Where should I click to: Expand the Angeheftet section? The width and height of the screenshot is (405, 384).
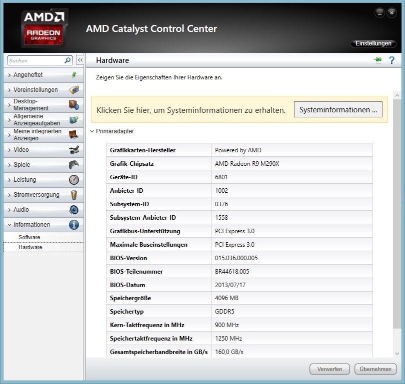point(9,75)
